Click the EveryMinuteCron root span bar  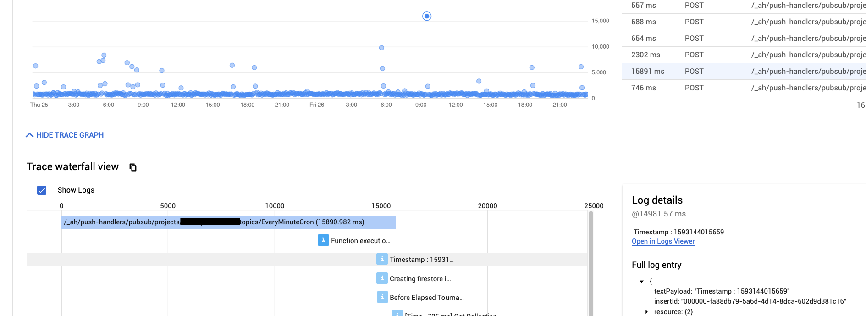pyautogui.click(x=228, y=222)
